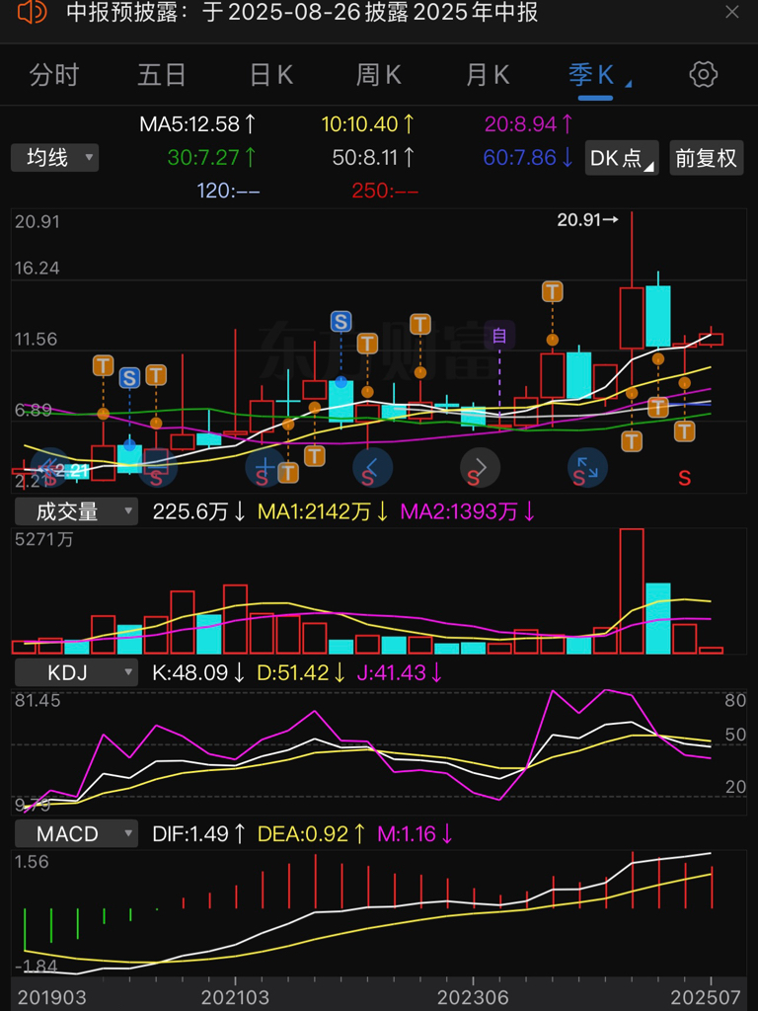Tap the blue S marker above cyan candle near center
The width and height of the screenshot is (758, 1011).
[341, 321]
